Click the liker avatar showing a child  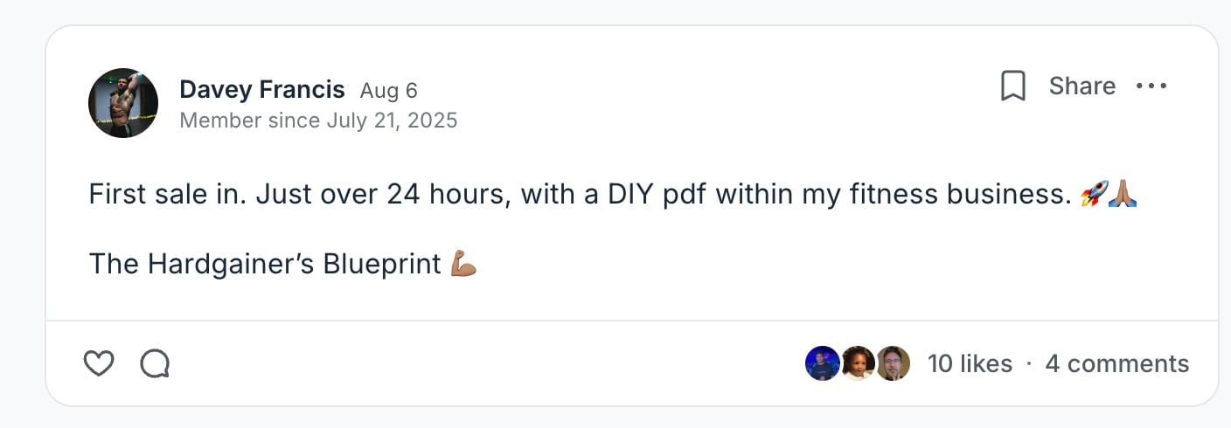click(x=858, y=363)
